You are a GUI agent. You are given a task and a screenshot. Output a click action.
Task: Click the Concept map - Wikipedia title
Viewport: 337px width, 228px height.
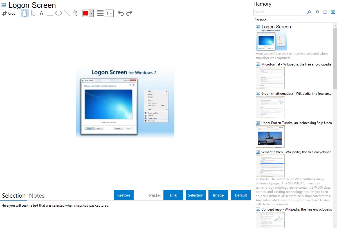[296, 209]
